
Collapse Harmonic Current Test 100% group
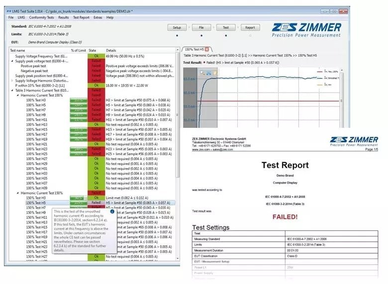point(18,95)
